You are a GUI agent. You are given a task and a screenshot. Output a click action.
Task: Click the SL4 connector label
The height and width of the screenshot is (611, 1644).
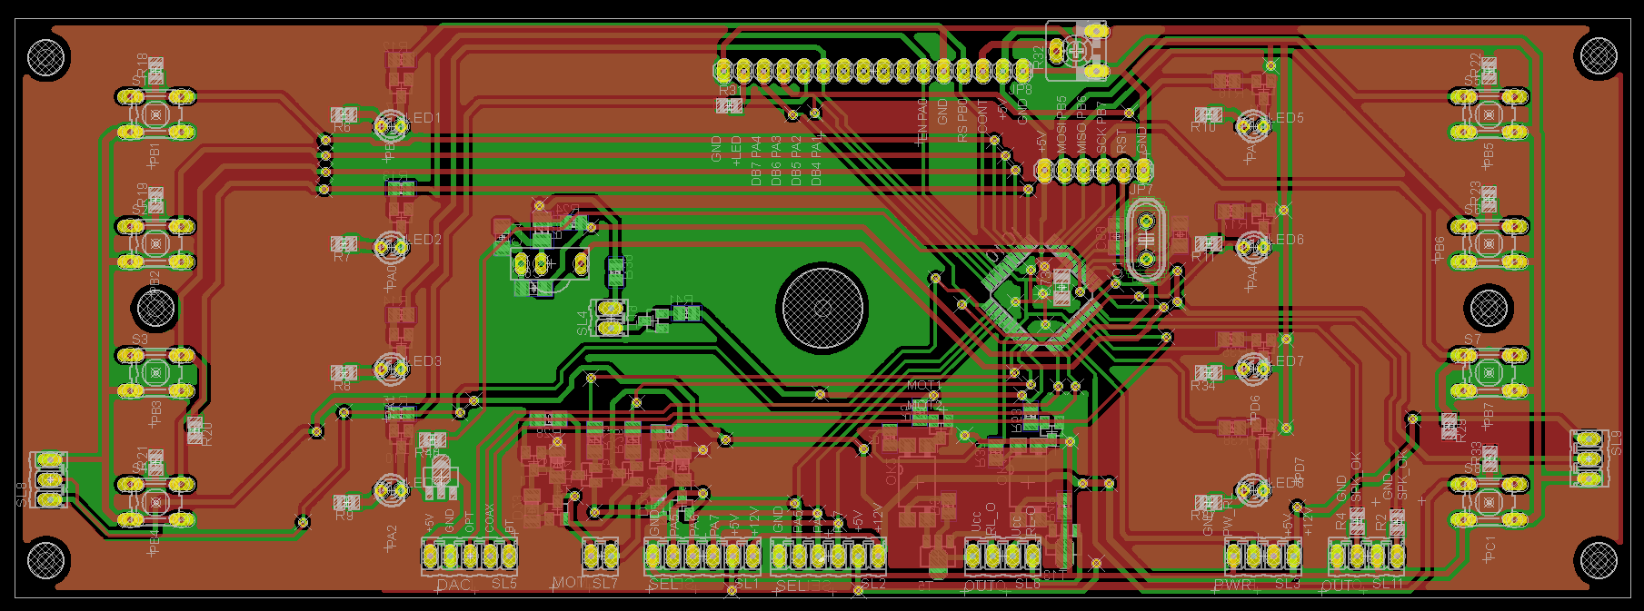click(x=583, y=321)
